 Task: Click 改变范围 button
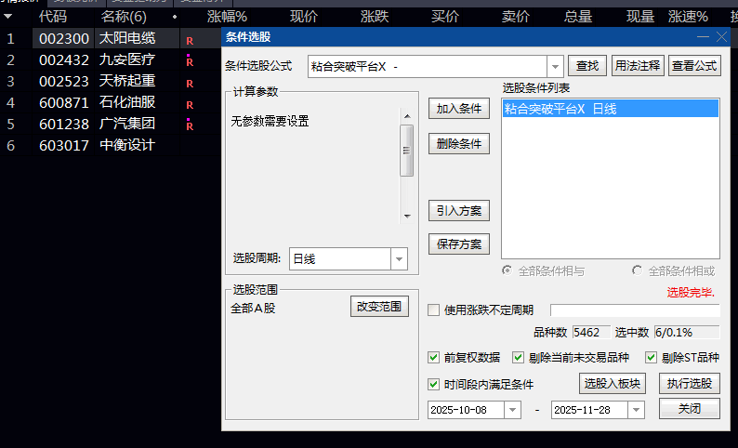[x=379, y=307]
